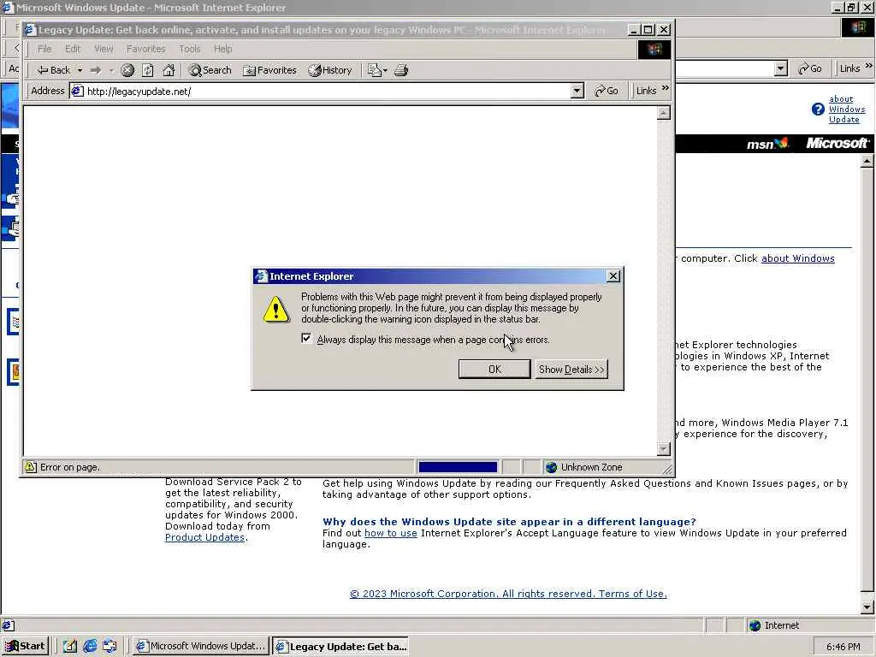Click the Home icon in Legacy Update toolbar
Viewport: 876px width, 657px height.
coord(169,70)
